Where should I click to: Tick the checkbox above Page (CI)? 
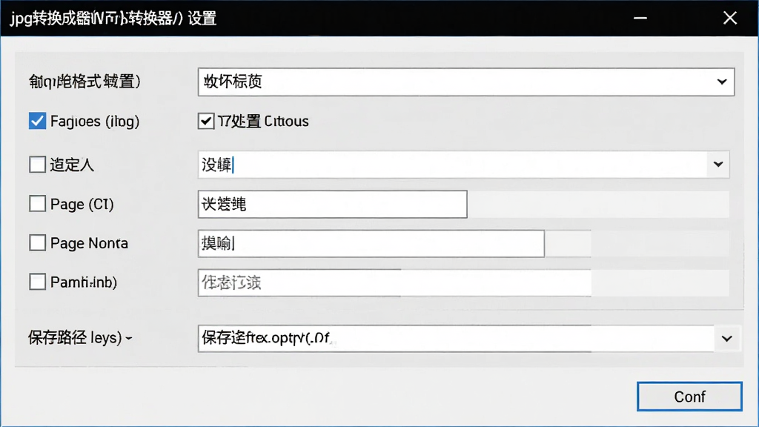37,165
